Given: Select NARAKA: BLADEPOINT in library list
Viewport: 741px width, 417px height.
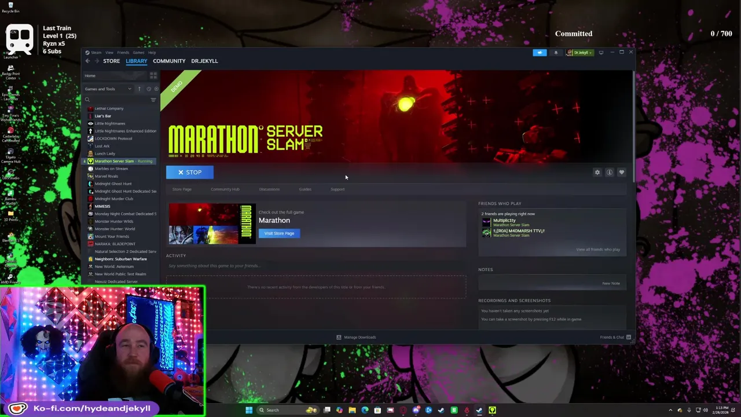Looking at the screenshot, I should (x=115, y=244).
